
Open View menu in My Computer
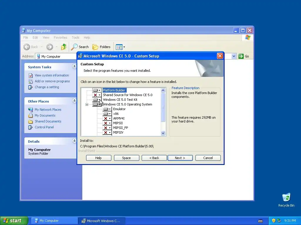(46, 37)
